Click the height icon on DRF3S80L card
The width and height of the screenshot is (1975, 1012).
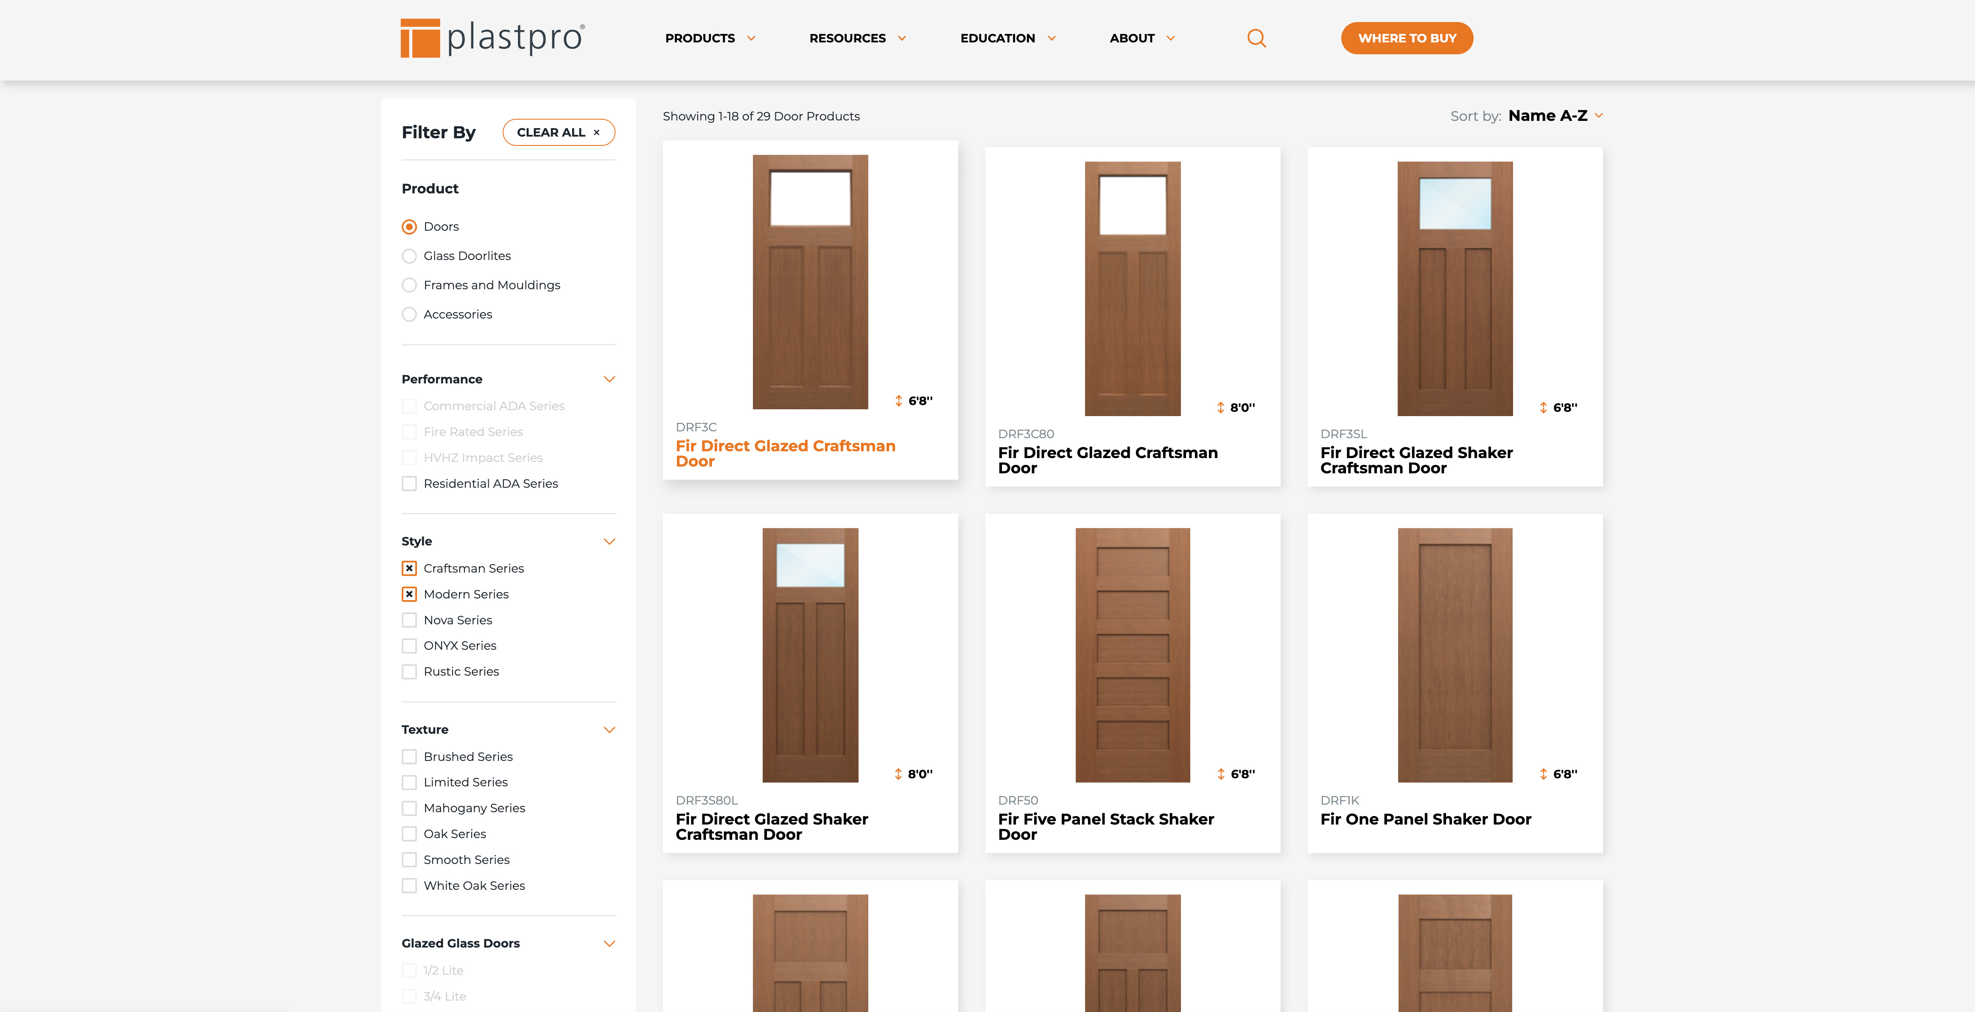click(x=898, y=774)
